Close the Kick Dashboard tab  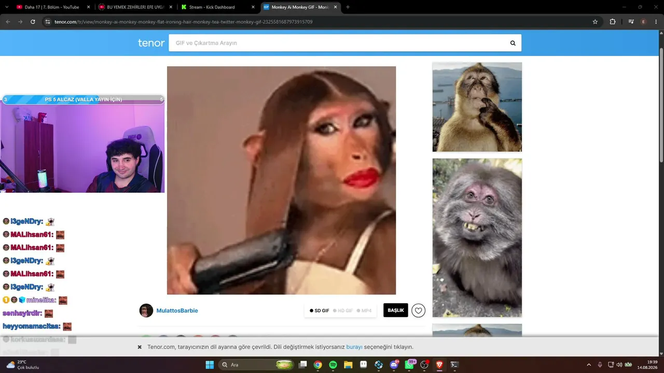(253, 7)
